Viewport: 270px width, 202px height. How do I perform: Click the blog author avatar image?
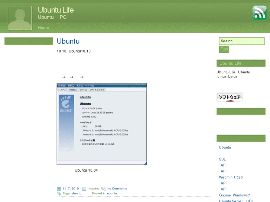20,18
